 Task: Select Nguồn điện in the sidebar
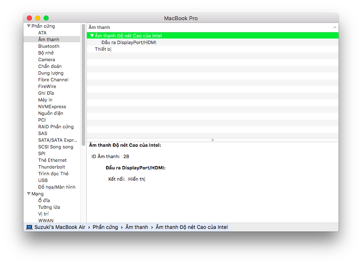tap(50, 113)
